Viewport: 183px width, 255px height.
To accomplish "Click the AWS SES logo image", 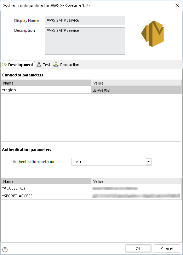I will pos(153,34).
